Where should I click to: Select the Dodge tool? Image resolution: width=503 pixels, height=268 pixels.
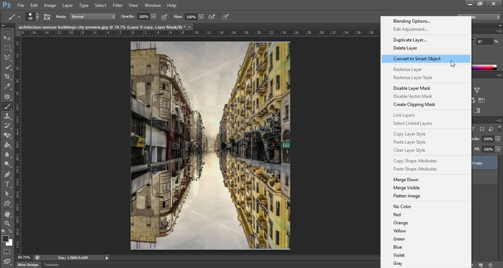[x=7, y=164]
